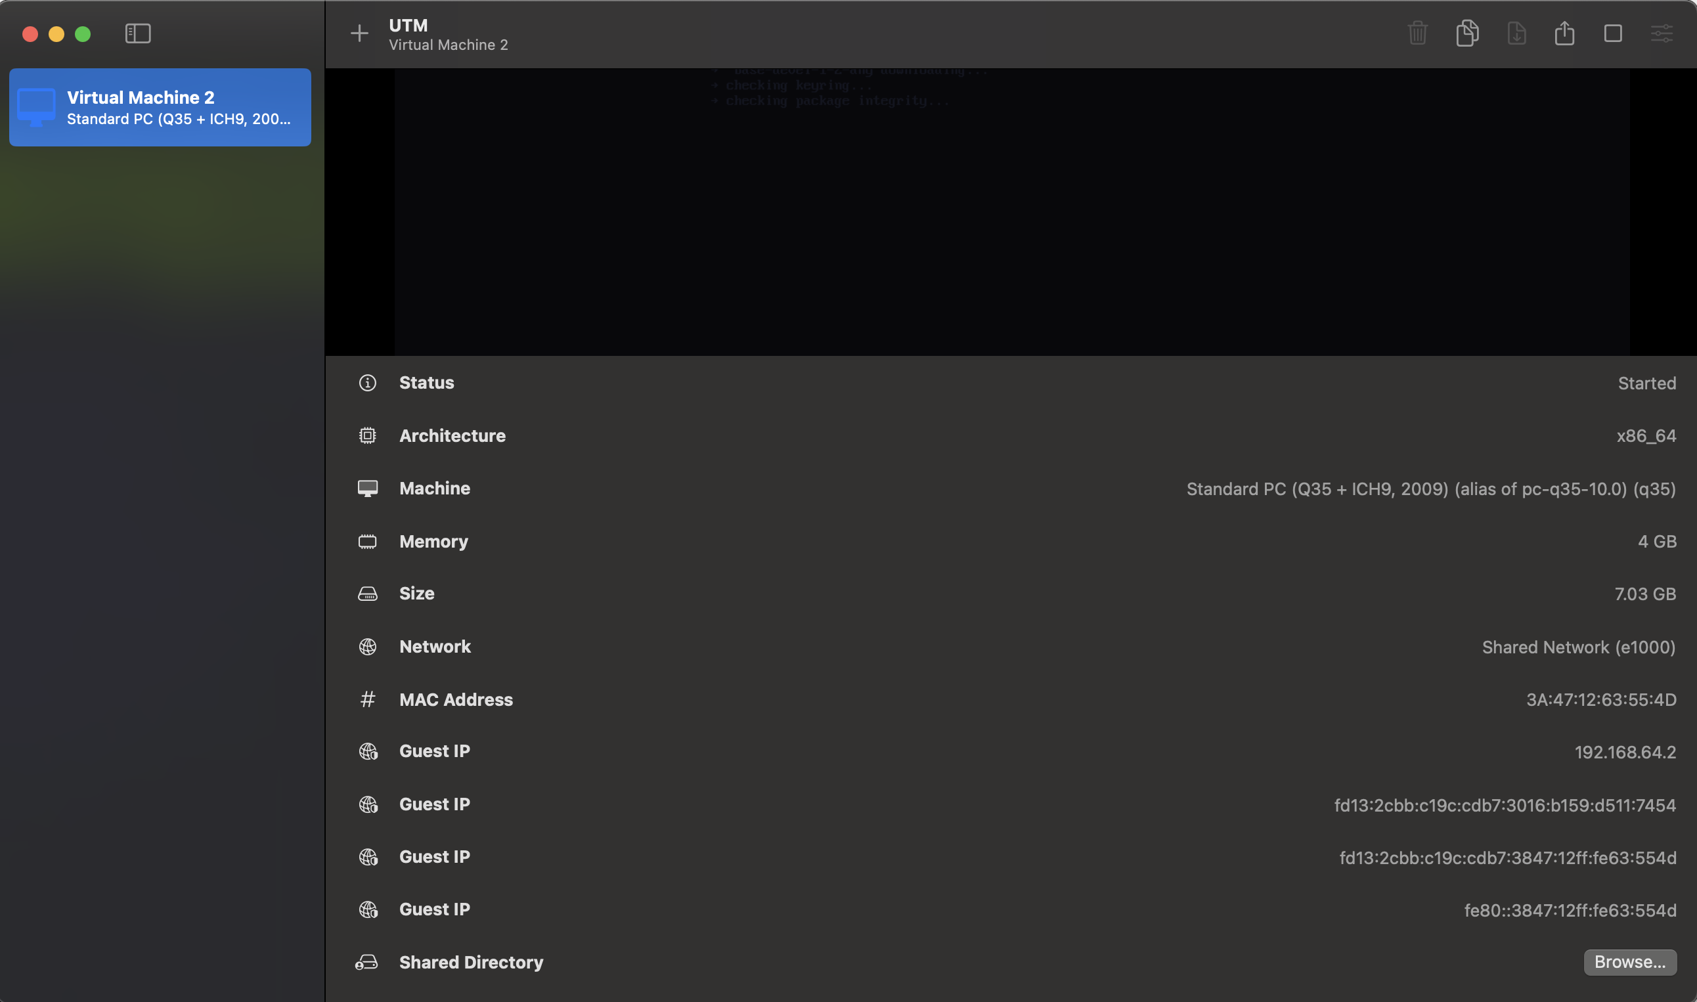Select Virtual Machine 2 in sidebar
Viewport: 1697px width, 1002px height.
pyautogui.click(x=160, y=108)
